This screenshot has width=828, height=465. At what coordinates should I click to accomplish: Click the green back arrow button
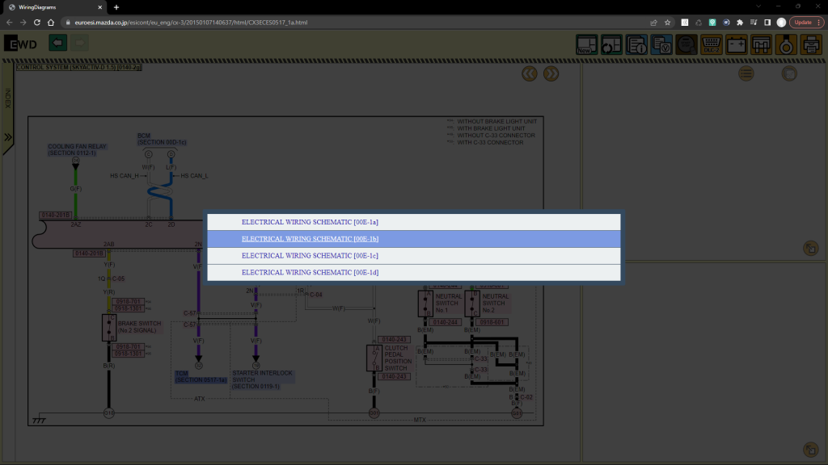(58, 43)
